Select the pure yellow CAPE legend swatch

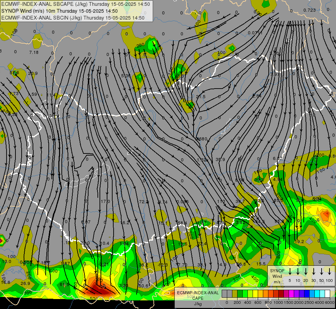click(255, 294)
